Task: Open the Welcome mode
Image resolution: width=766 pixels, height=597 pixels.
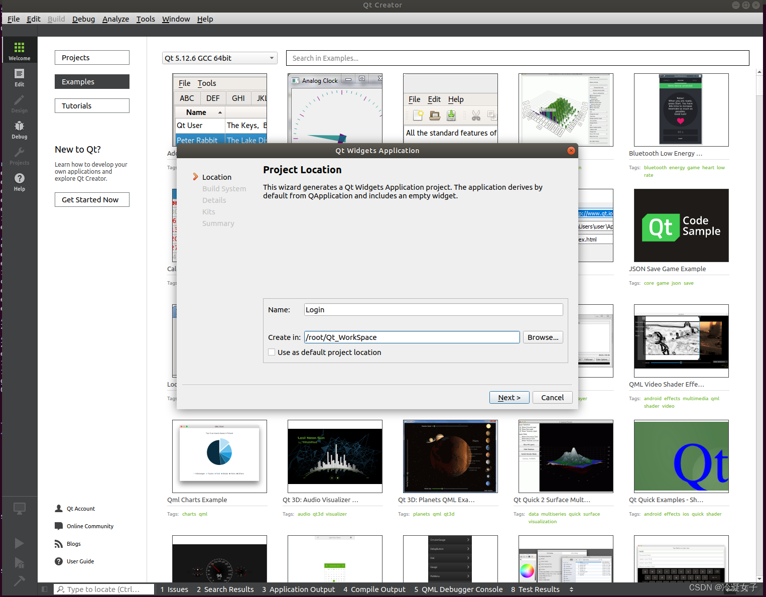Action: (19, 50)
